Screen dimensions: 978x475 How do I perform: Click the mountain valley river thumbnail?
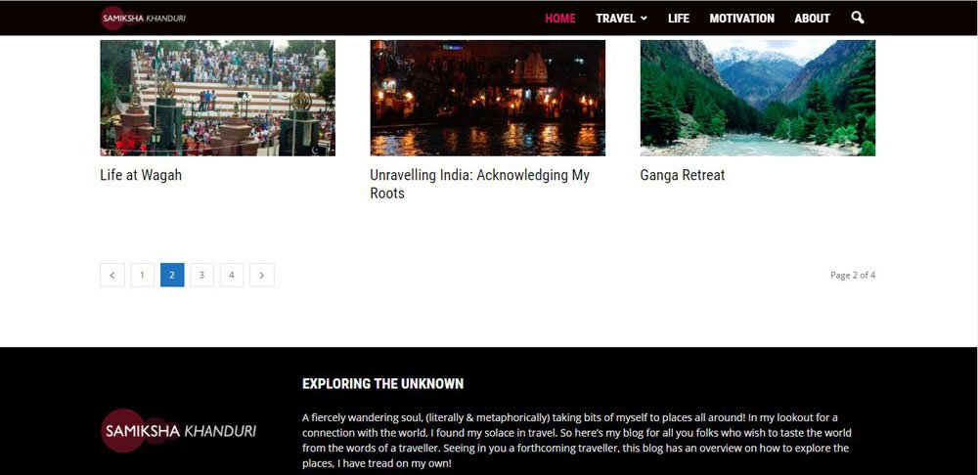pyautogui.click(x=758, y=98)
